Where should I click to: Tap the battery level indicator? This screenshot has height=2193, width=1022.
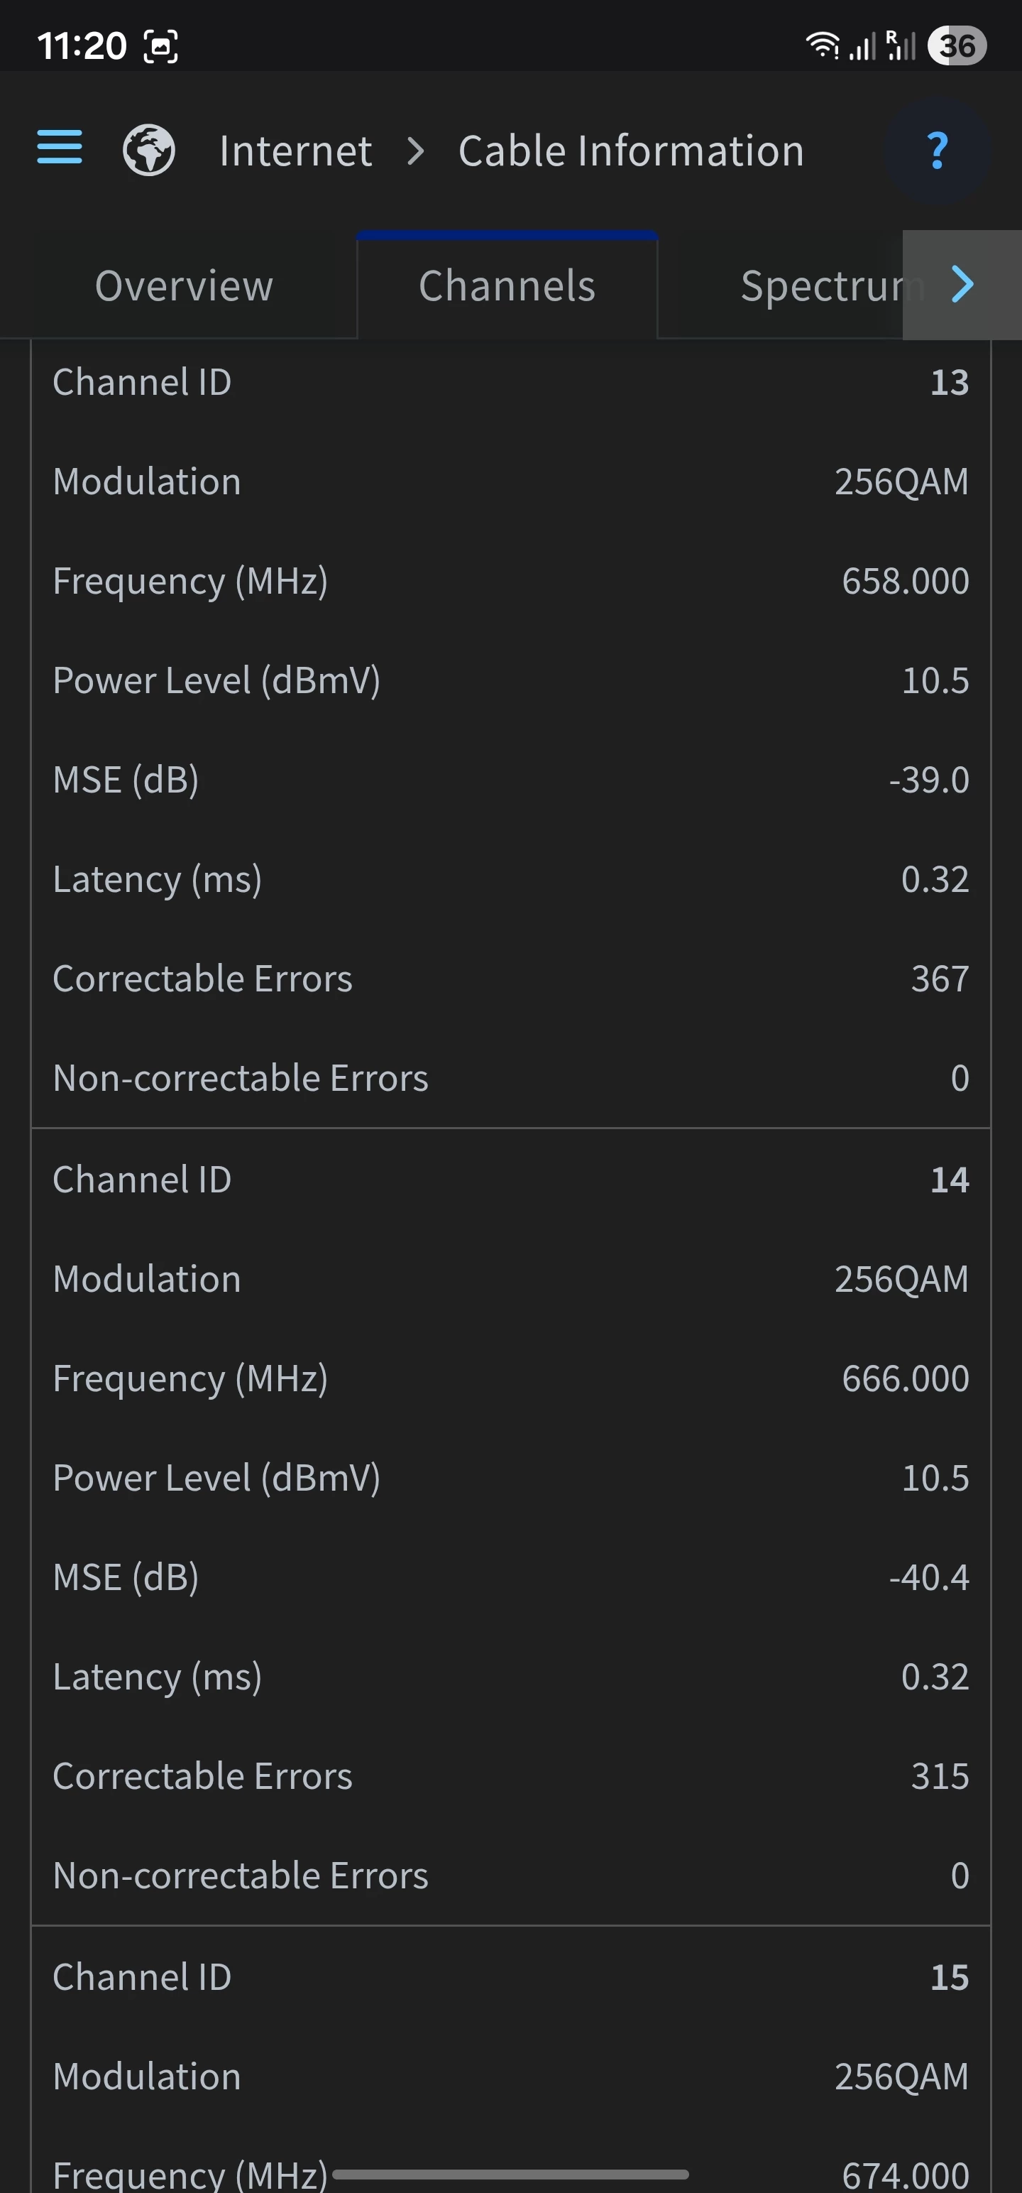pos(957,45)
